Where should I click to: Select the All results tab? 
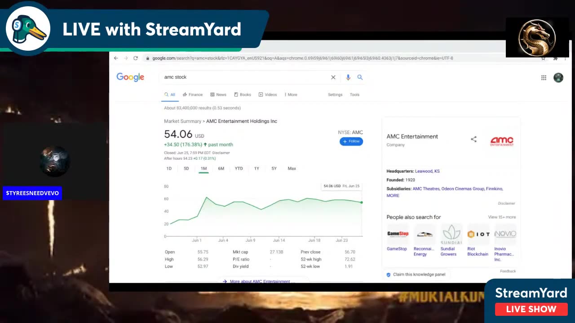pyautogui.click(x=170, y=95)
